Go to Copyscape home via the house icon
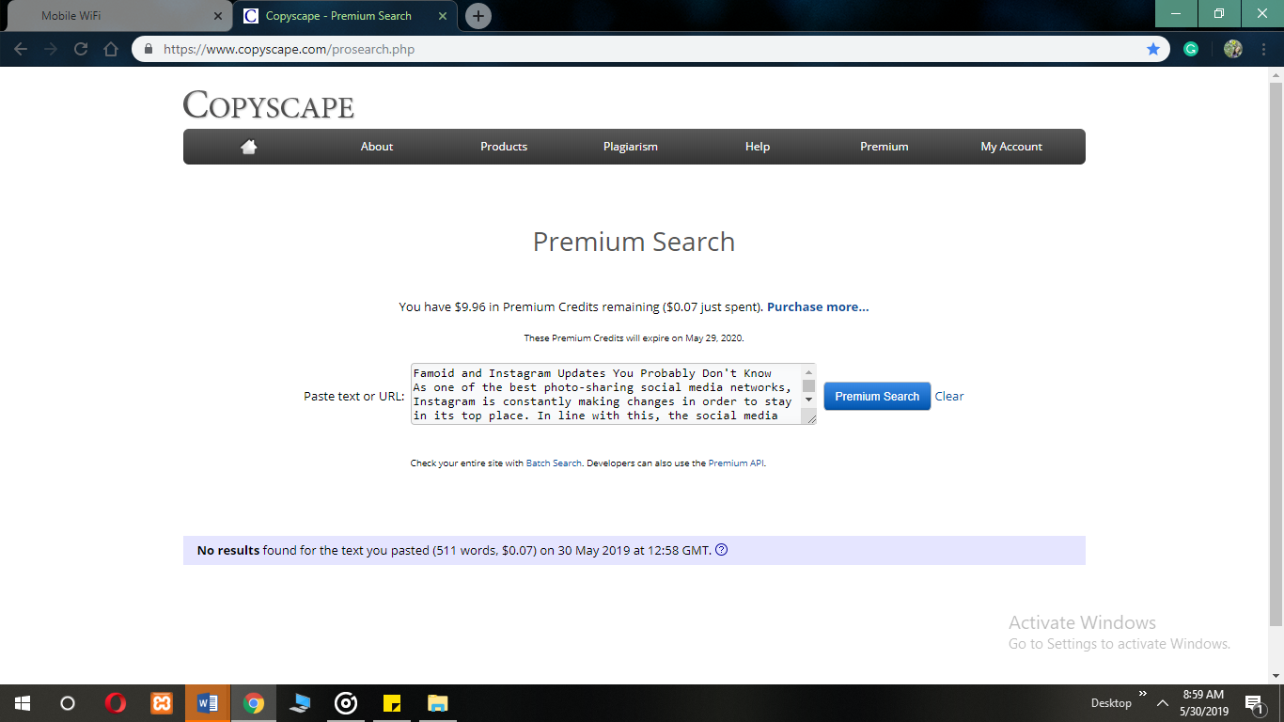1284x722 pixels. [x=249, y=147]
